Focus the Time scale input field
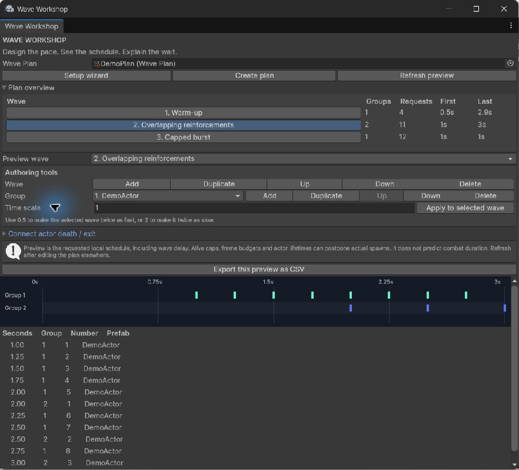The image size is (519, 470). (x=254, y=208)
